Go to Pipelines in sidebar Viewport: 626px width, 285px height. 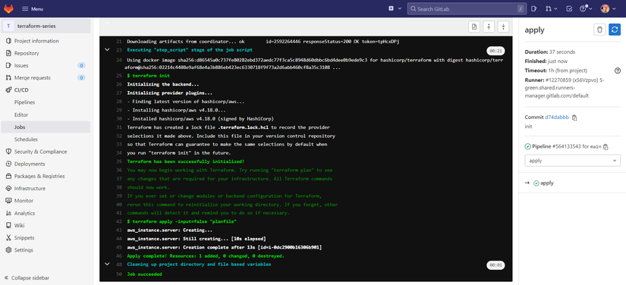(25, 102)
